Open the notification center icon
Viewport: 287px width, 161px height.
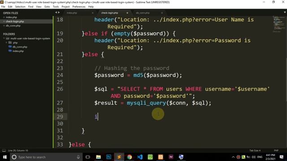pos(282,157)
